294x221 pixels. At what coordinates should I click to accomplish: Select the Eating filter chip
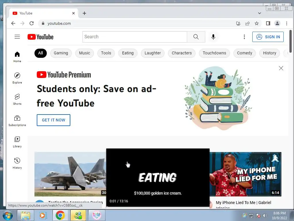[128, 53]
